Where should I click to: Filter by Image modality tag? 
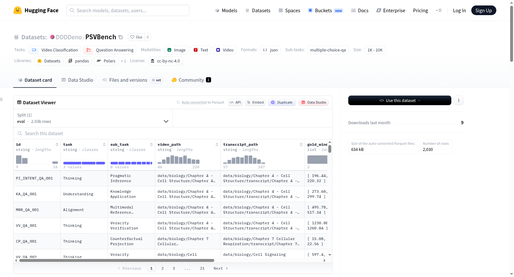[x=176, y=50]
